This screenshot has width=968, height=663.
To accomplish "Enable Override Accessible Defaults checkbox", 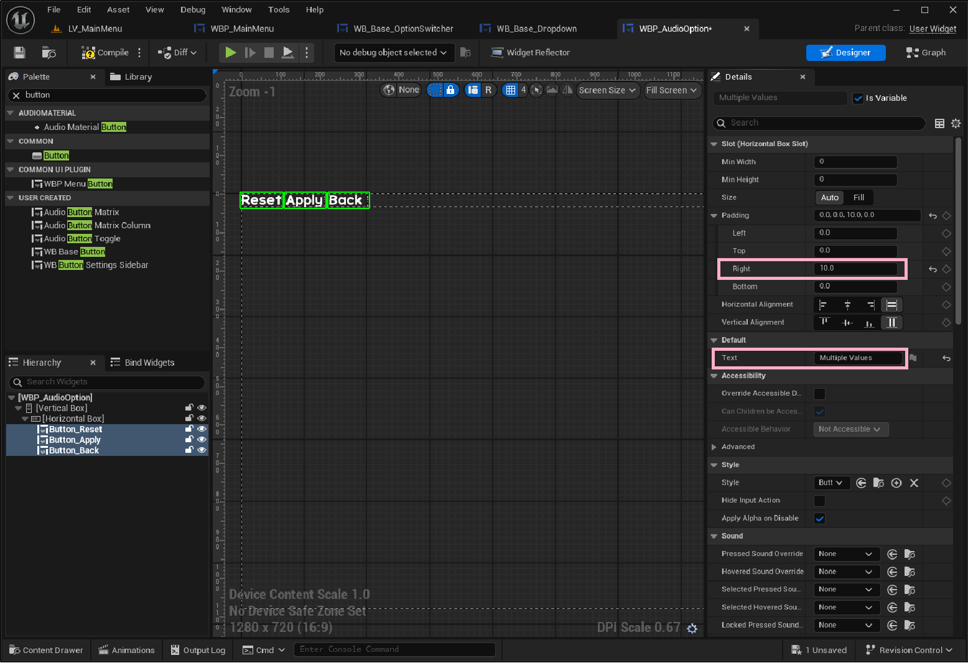I will [820, 394].
